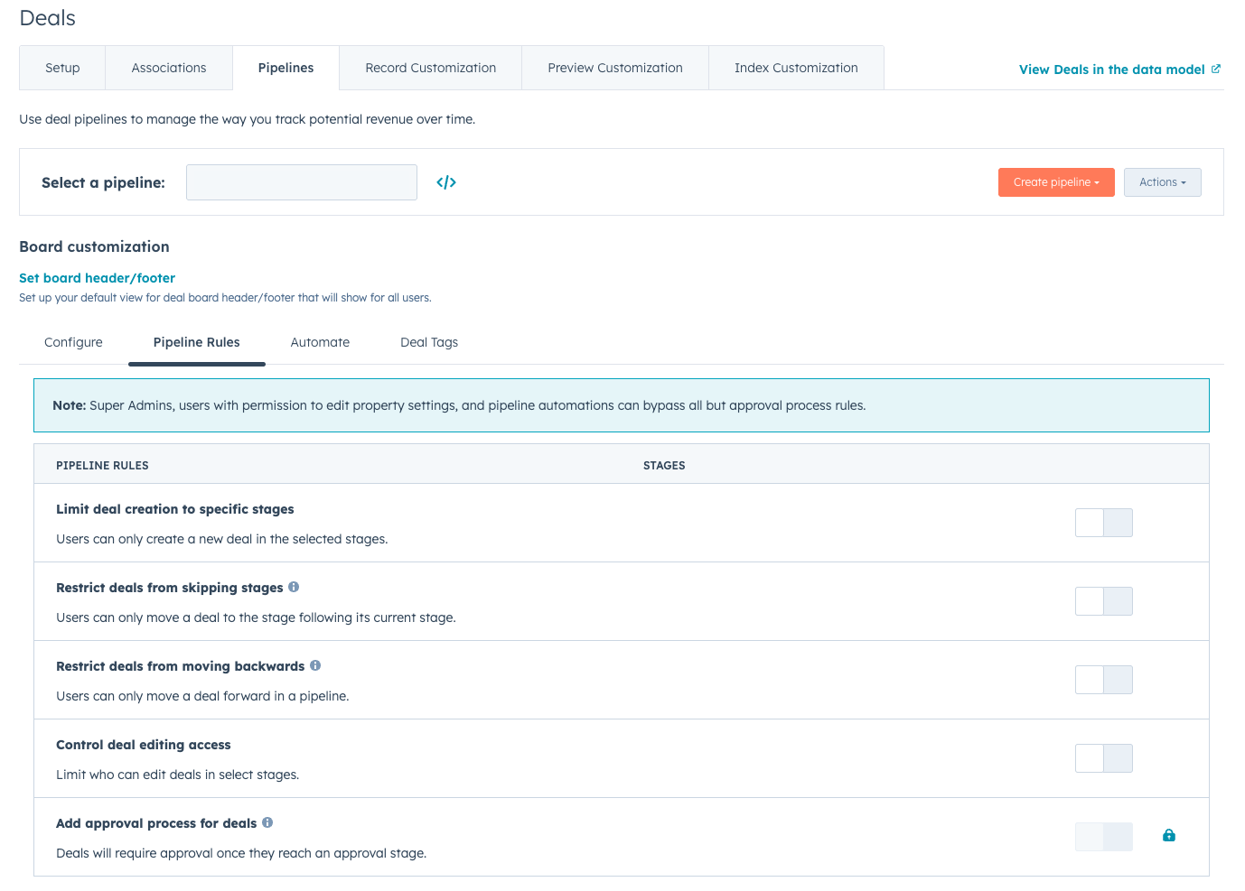
Task: Click info icon beside Restrict deals from moving backwards
Action: (315, 665)
